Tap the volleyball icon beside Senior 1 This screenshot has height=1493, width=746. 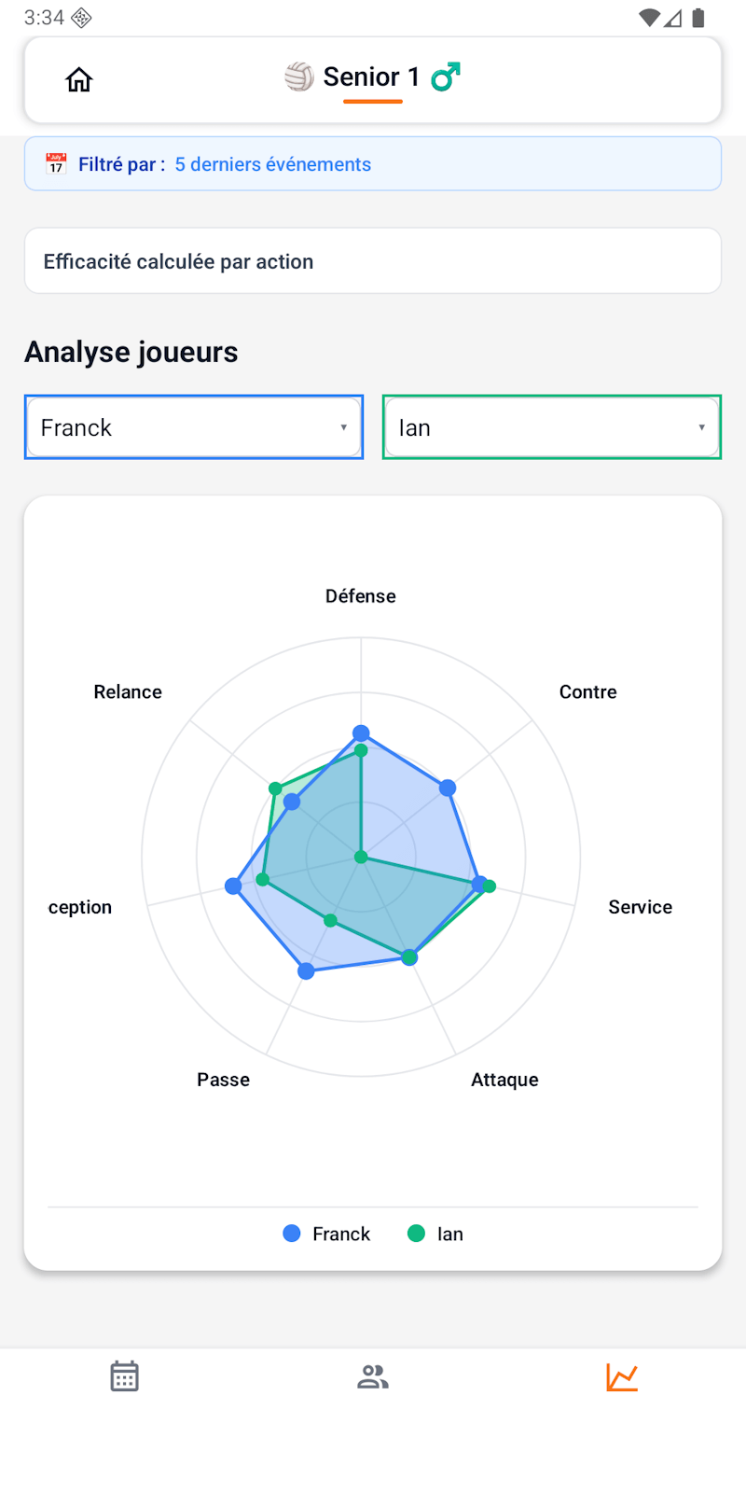coord(299,77)
